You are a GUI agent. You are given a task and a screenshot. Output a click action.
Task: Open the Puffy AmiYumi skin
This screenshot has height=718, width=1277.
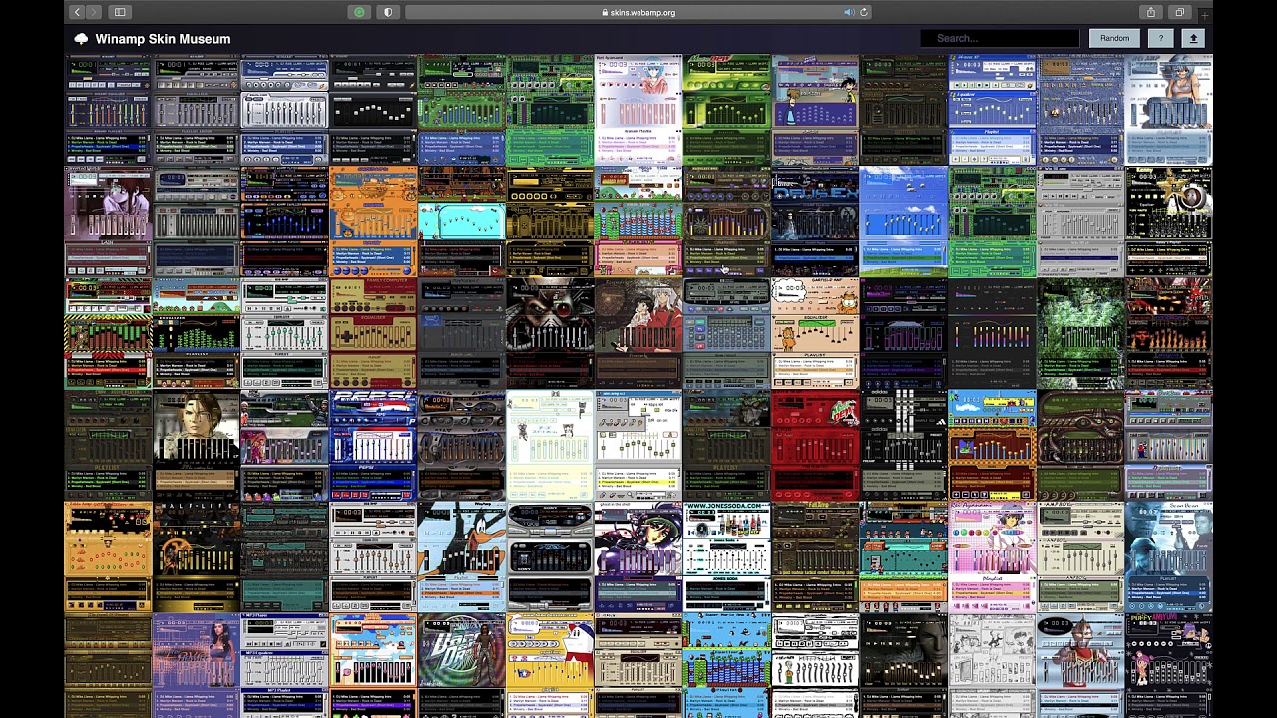pyautogui.click(x=1169, y=665)
